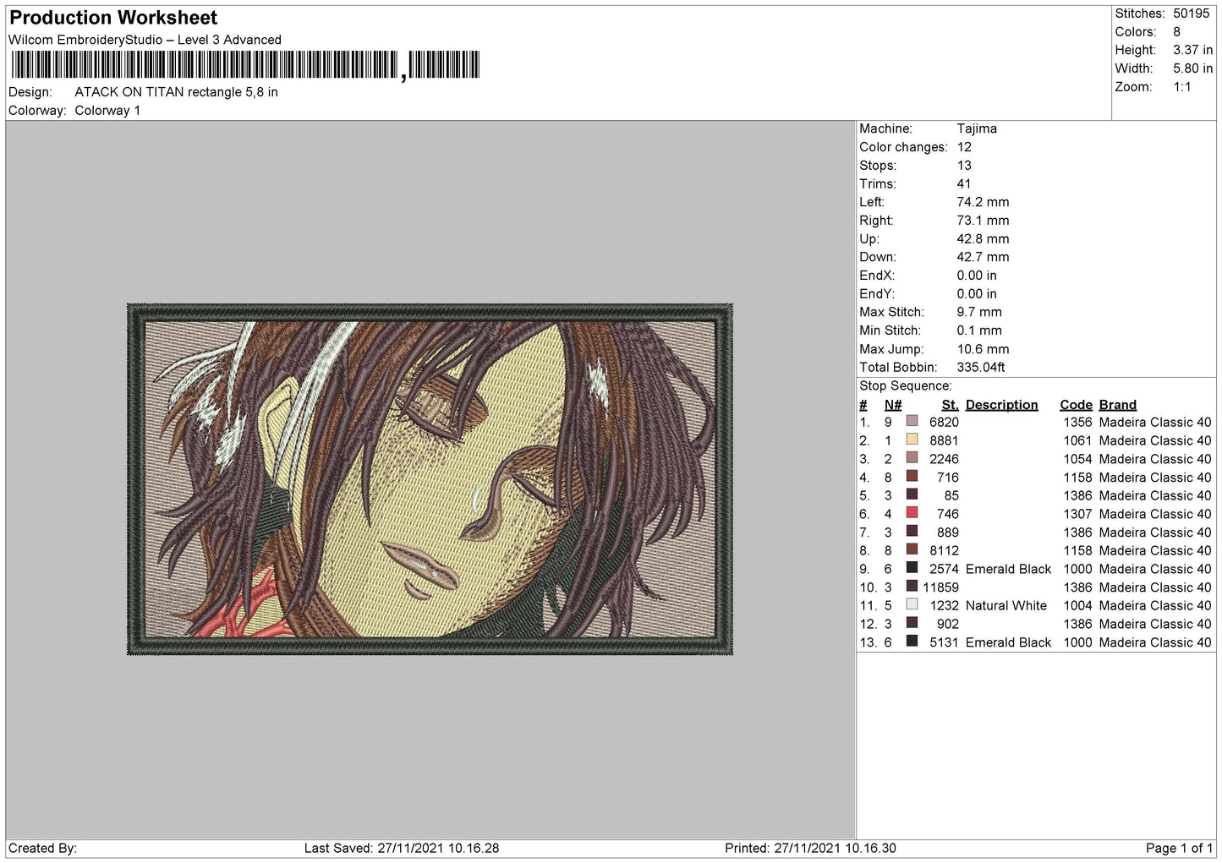Select the swatch for stop 13
Screen dimensions: 1222x863
[912, 642]
